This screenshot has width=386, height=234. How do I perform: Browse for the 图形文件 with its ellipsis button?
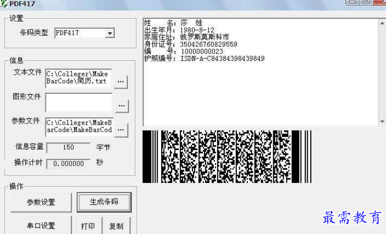click(x=122, y=106)
